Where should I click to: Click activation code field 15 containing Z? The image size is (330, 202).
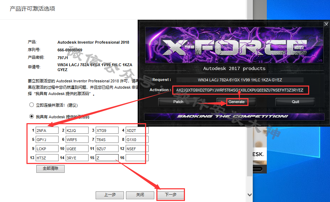pyautogui.click(x=107, y=158)
